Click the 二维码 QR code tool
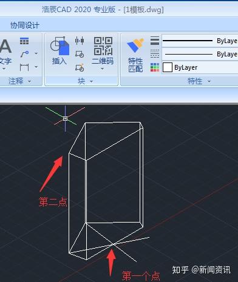 [x=103, y=50]
